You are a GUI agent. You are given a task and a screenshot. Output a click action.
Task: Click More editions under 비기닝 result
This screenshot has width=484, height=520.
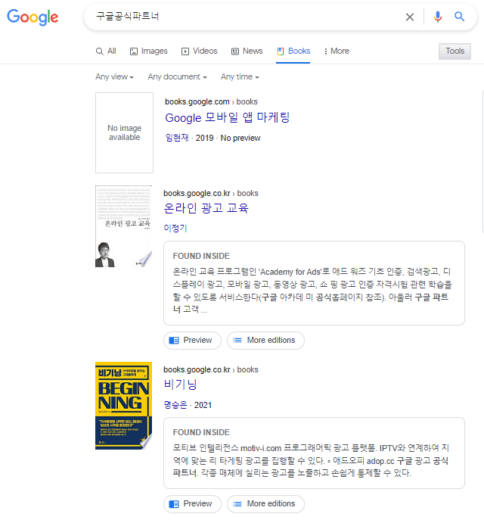pyautogui.click(x=265, y=503)
